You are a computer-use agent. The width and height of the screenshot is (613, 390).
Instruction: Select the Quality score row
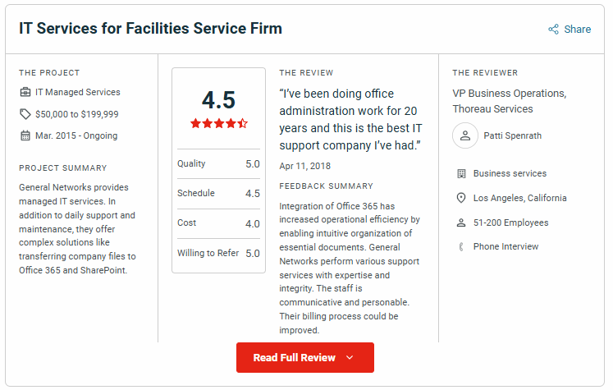pos(218,164)
